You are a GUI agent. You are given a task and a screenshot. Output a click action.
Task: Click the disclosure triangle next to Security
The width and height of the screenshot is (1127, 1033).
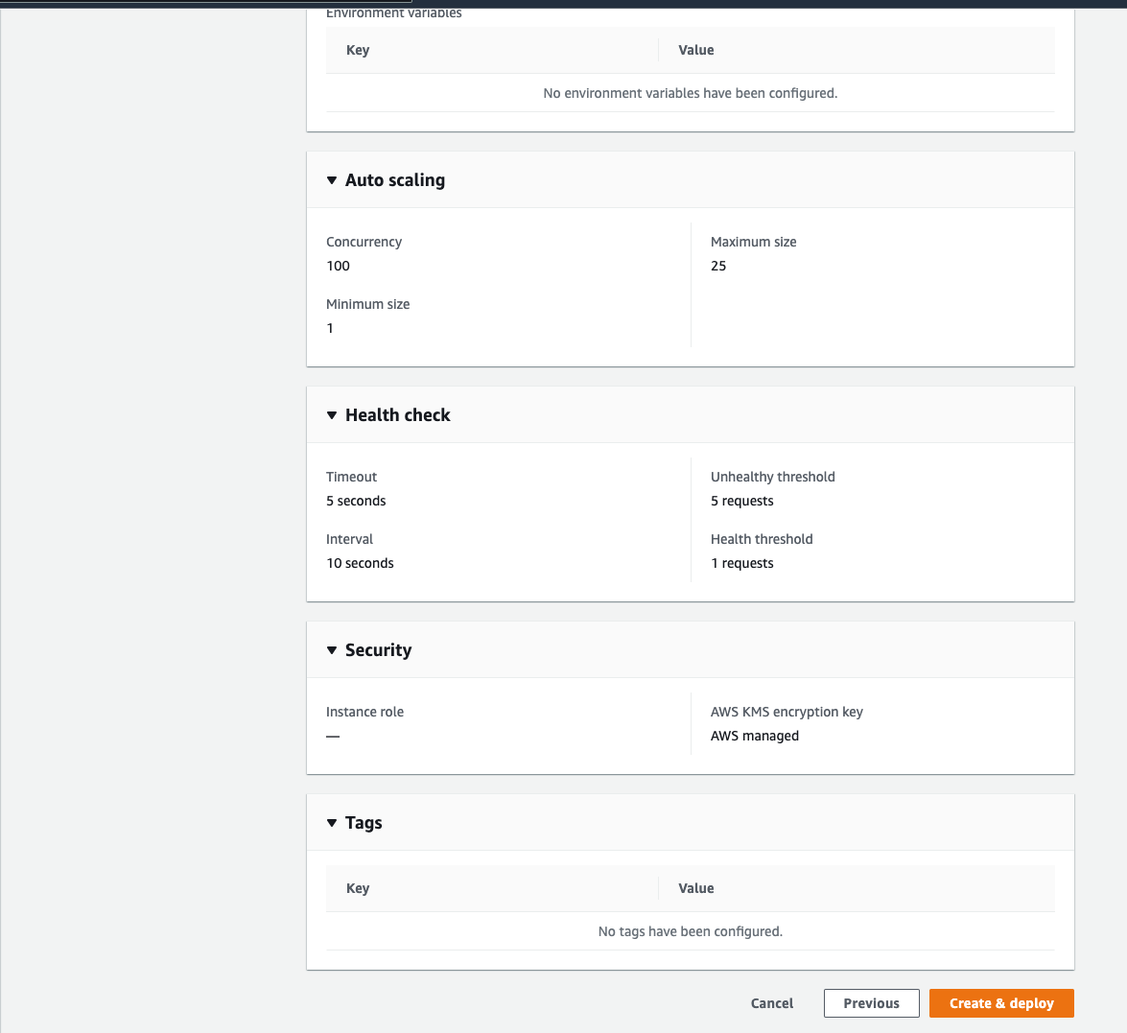(x=332, y=649)
